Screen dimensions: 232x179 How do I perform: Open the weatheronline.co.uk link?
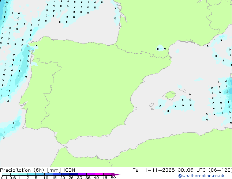click(x=201, y=176)
